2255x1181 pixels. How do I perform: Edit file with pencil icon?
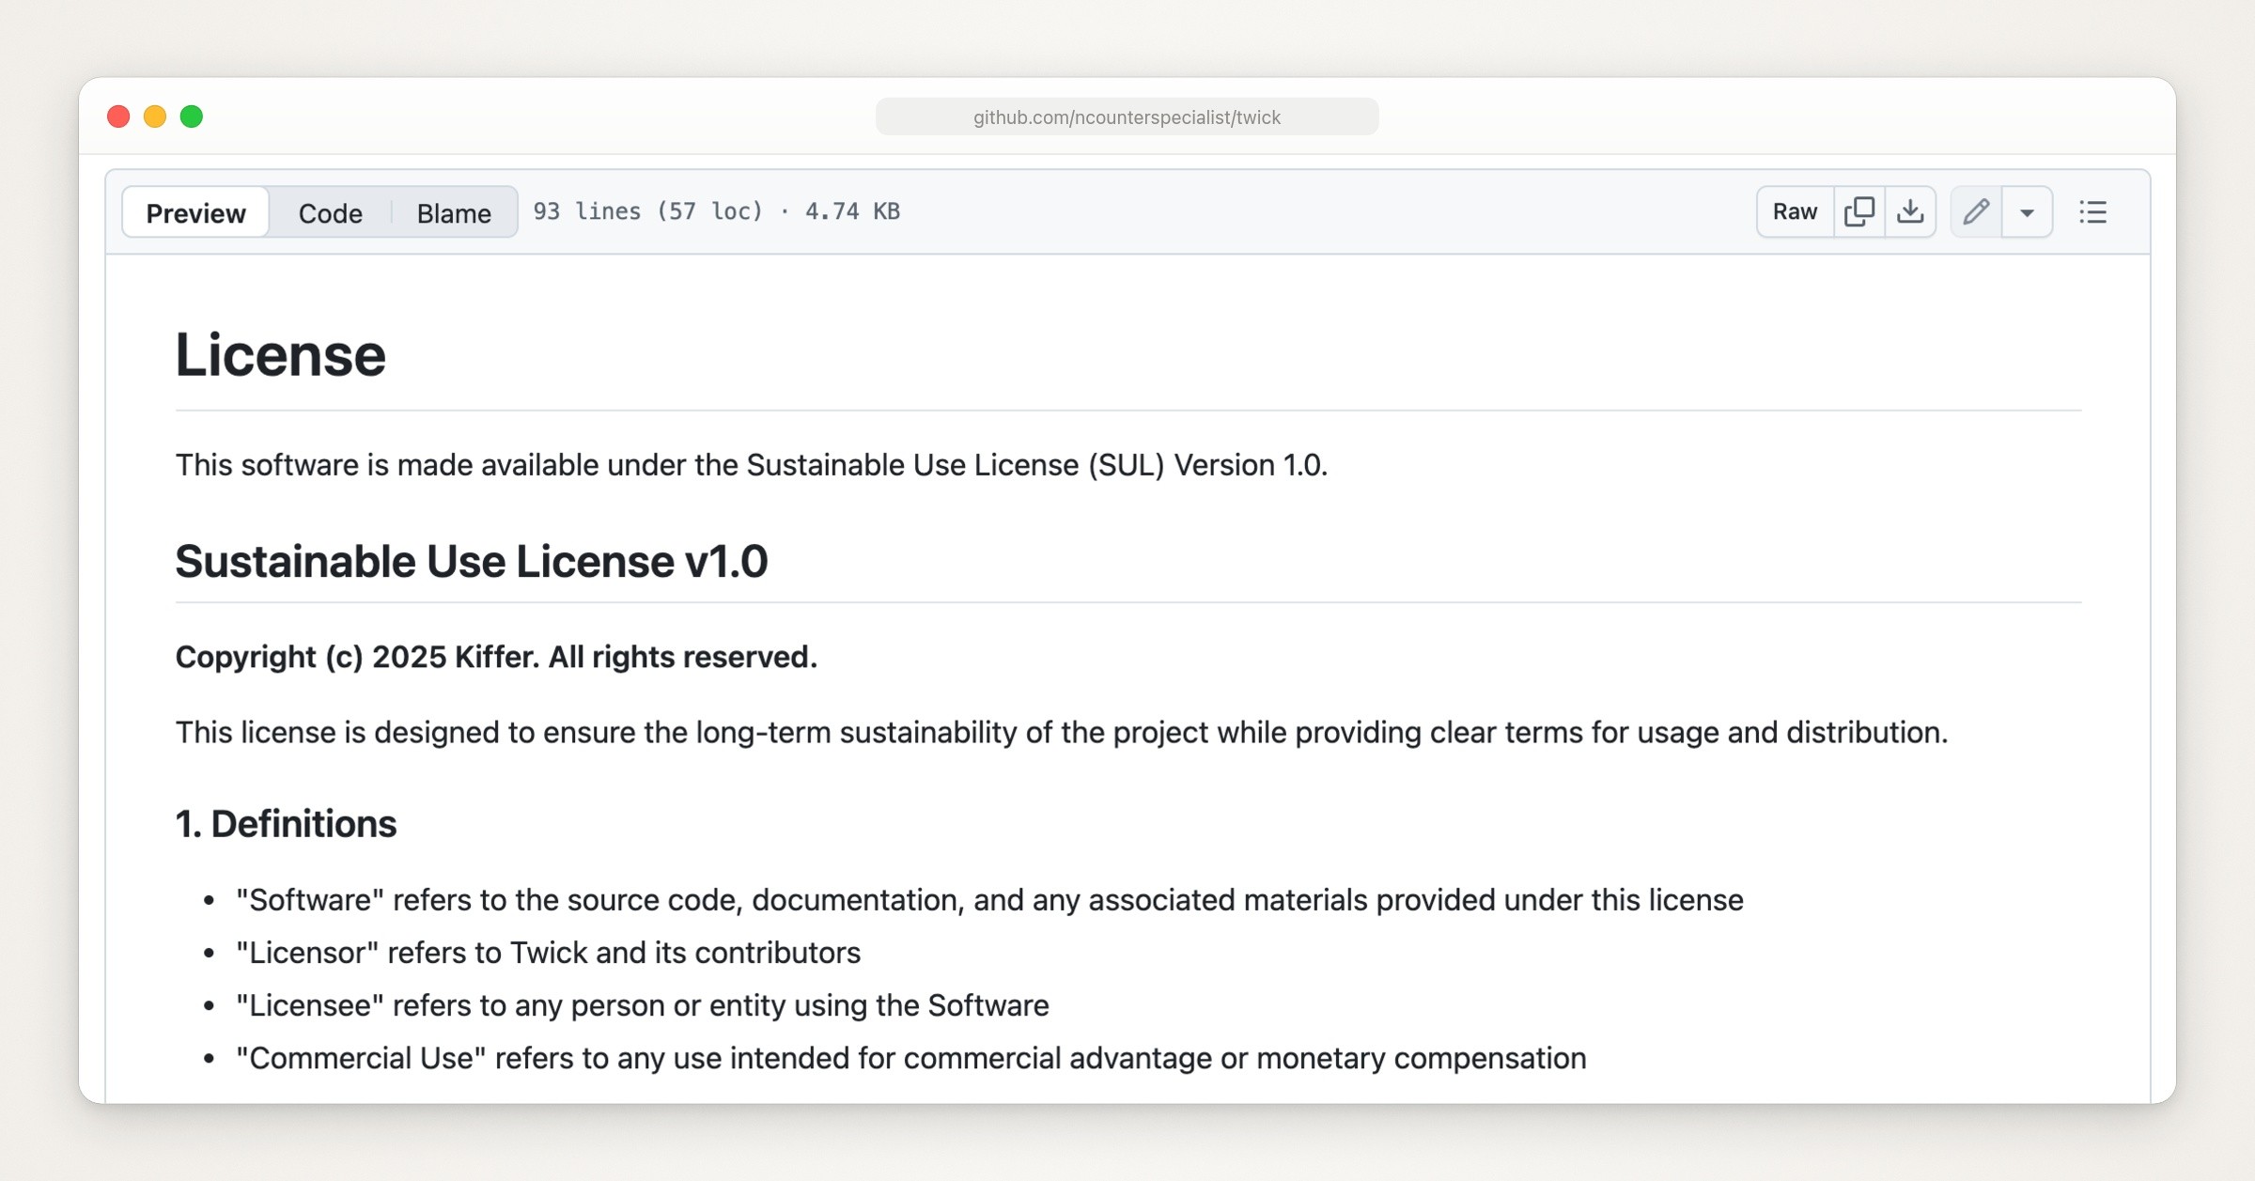[x=1976, y=211]
